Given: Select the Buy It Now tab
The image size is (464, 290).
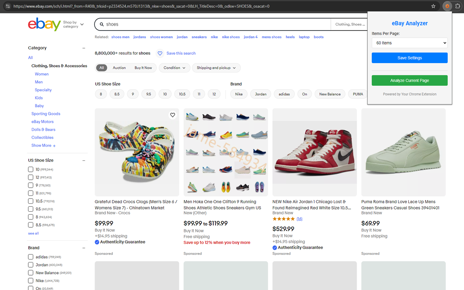Looking at the screenshot, I should click(x=143, y=68).
